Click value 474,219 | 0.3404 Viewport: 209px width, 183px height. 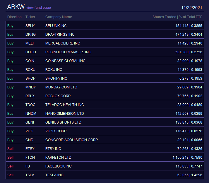pyautogui.click(x=189, y=34)
